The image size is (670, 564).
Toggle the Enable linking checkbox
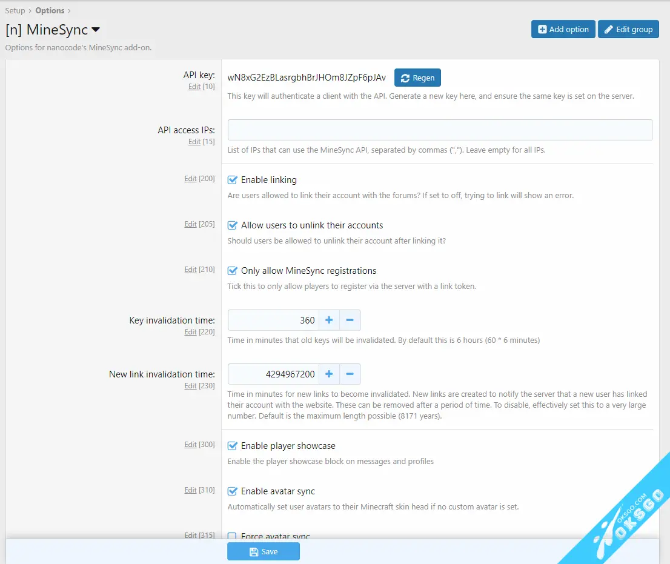233,180
